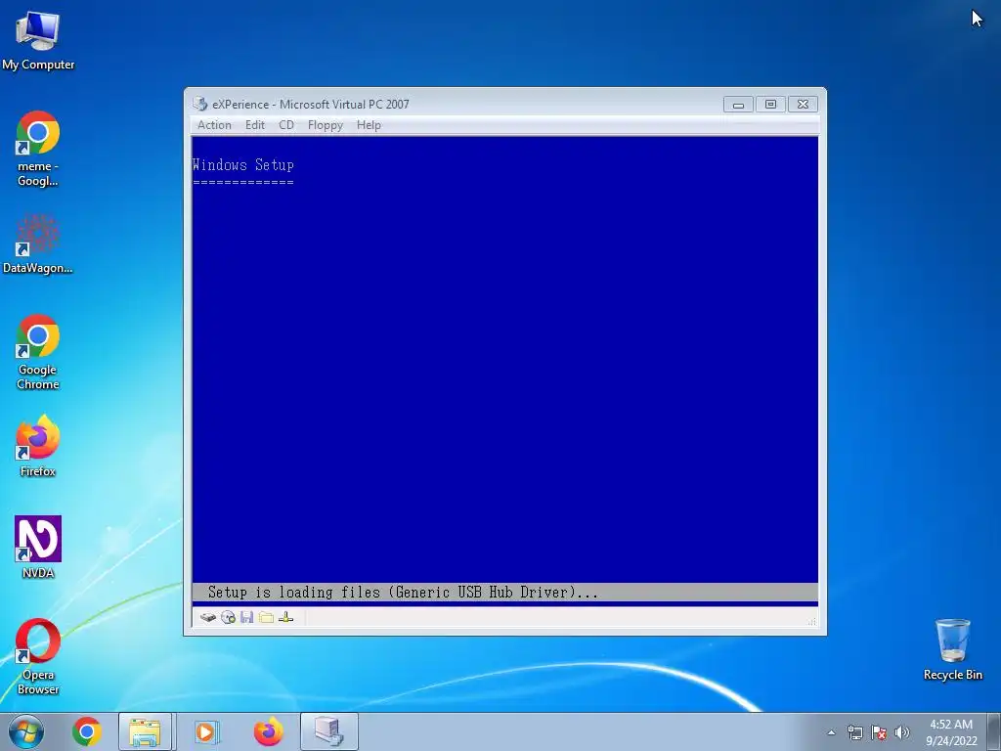Open the Floppy menu in Virtual PC
This screenshot has height=751, width=1001.
(325, 125)
